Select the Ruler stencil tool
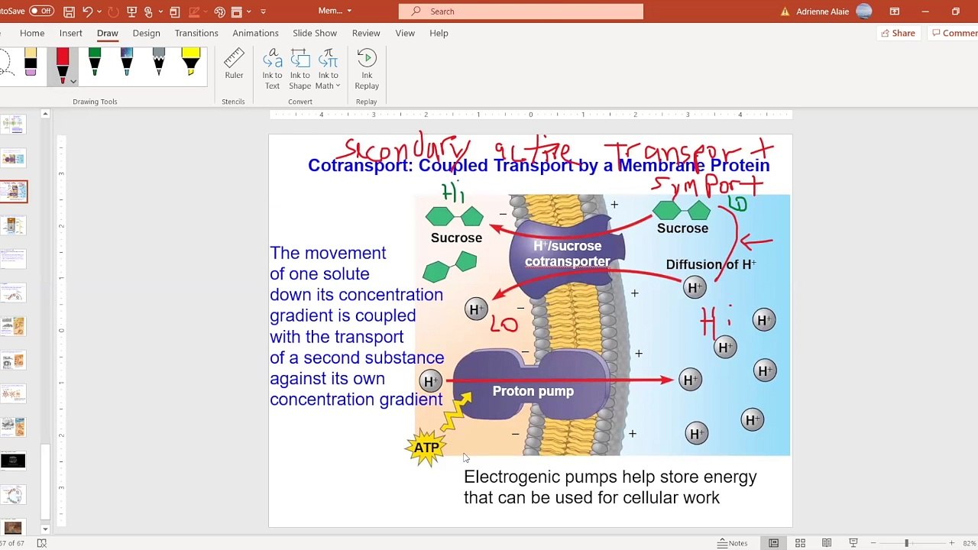 [234, 64]
